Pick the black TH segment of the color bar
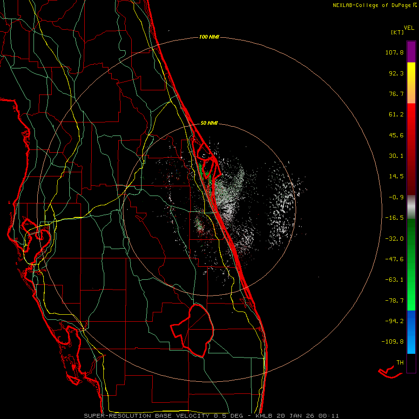This screenshot has height=419, width=419. click(x=411, y=363)
